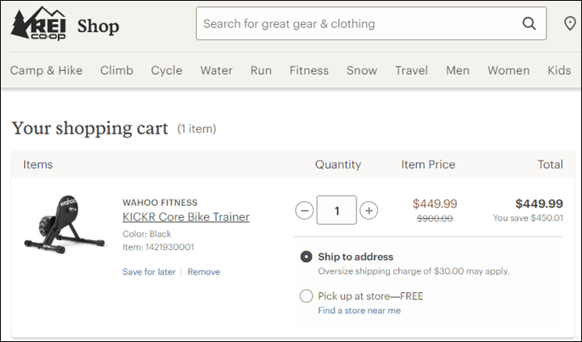Open the Women menu

pyautogui.click(x=509, y=70)
